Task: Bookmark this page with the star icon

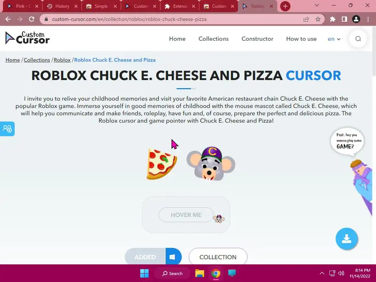Action: tap(318, 19)
